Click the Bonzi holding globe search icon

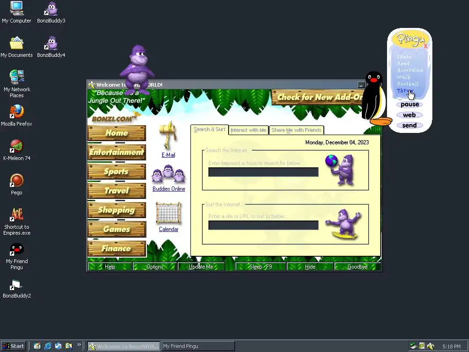(x=340, y=170)
